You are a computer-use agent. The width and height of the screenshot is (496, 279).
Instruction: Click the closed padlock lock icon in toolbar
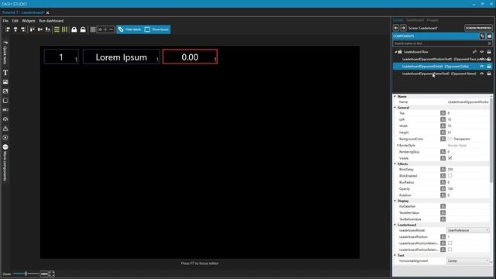tap(74, 29)
